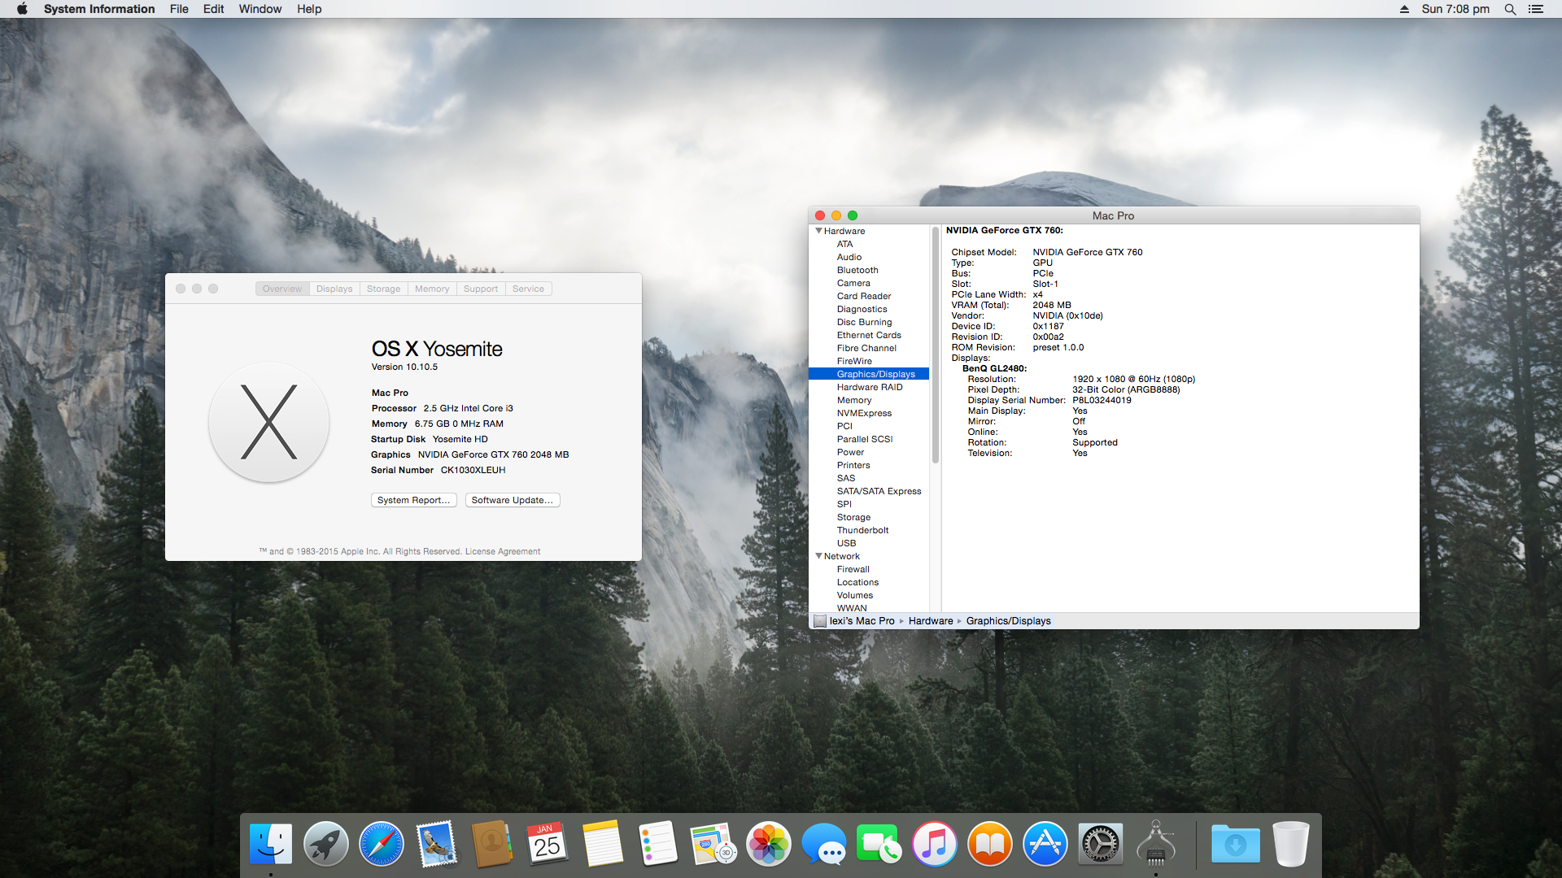The image size is (1562, 878).
Task: Collapse the Network tree section
Action: [x=818, y=556]
